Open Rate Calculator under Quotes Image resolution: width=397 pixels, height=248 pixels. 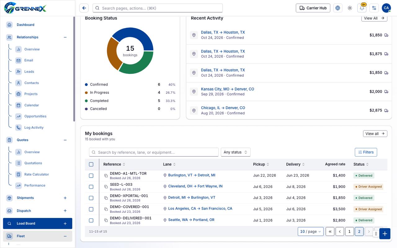coord(37,174)
